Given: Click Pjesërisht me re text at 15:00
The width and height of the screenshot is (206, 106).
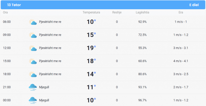Looking at the screenshot, I should coord(50,61).
